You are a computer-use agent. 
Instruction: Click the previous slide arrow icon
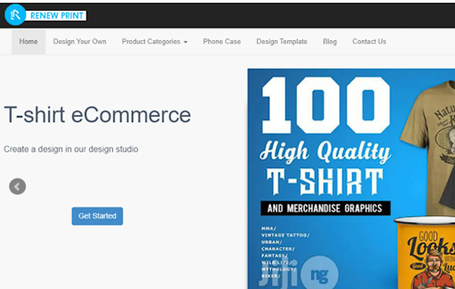click(18, 187)
